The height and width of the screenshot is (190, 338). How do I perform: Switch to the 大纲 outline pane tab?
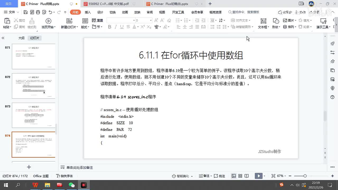tap(21, 38)
